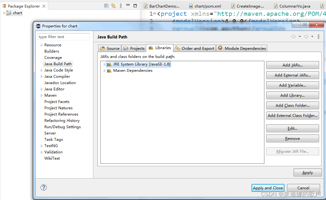This screenshot has width=326, height=200.
Task: Click the Eclipse icon in dialog title
Action: (38, 26)
